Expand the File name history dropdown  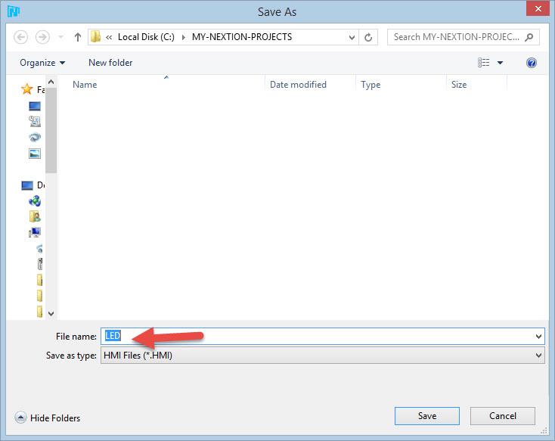538,337
